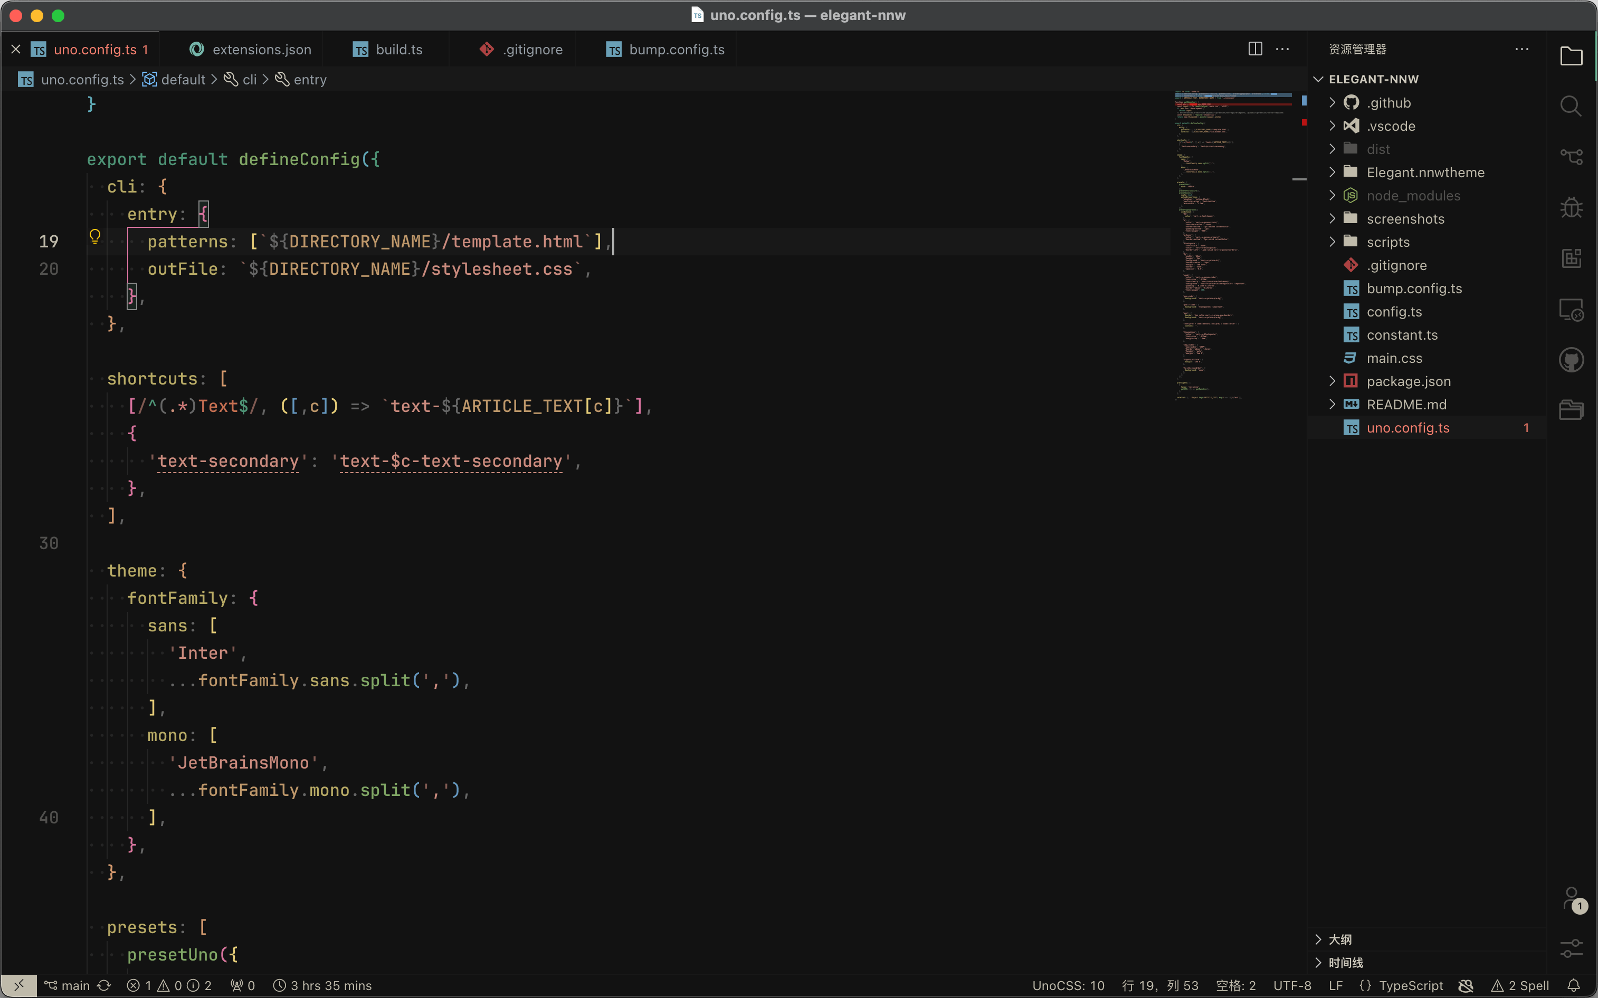Viewport: 1598px width, 998px height.
Task: Expand the 时间线 timeline section
Action: pos(1426,962)
